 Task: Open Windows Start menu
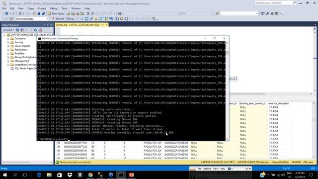pos(5,175)
